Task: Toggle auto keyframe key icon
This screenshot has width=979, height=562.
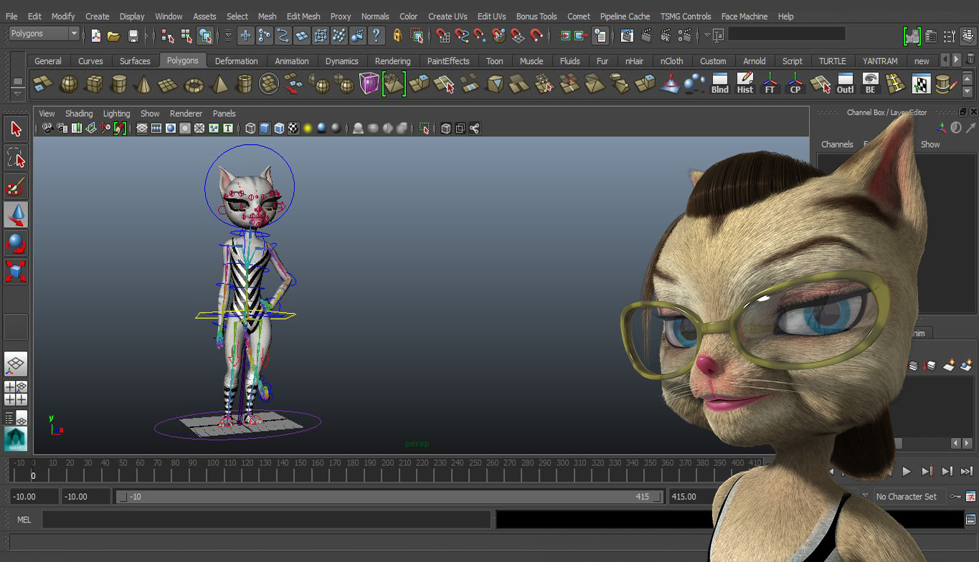Action: pyautogui.click(x=955, y=496)
